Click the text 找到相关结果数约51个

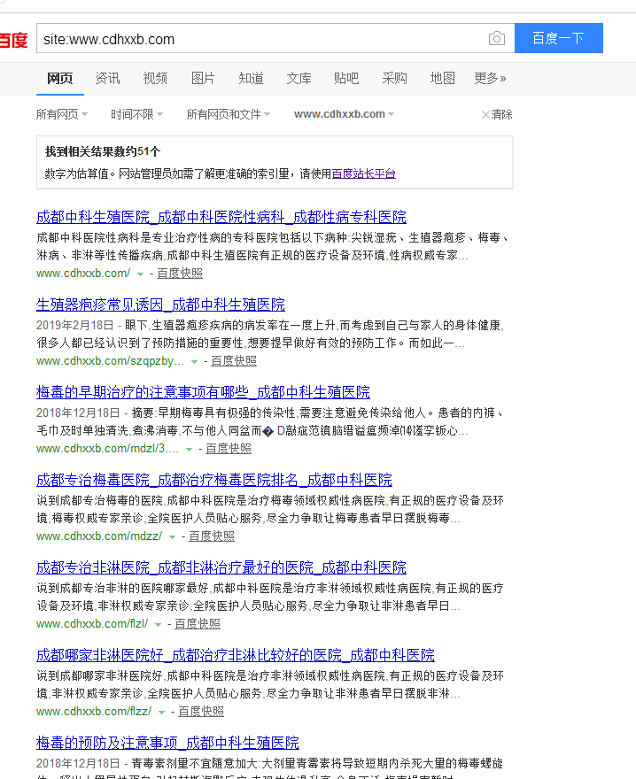[x=103, y=151]
